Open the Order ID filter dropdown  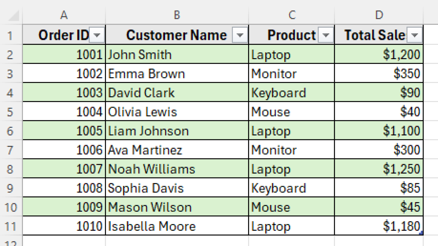click(x=97, y=35)
